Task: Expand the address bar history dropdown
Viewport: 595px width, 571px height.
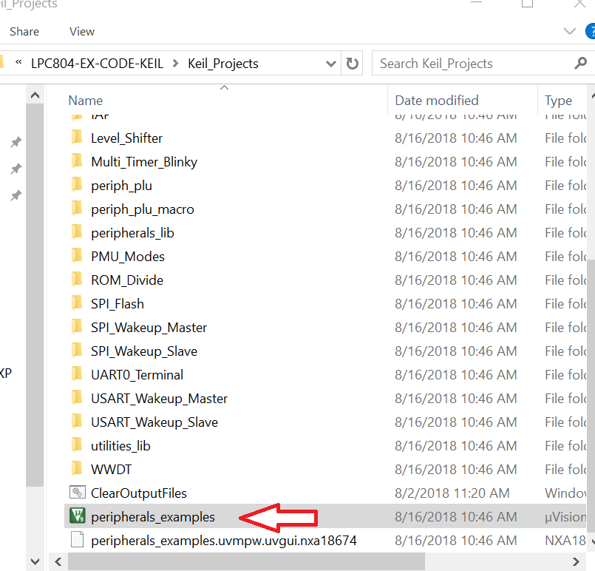Action: 331,64
